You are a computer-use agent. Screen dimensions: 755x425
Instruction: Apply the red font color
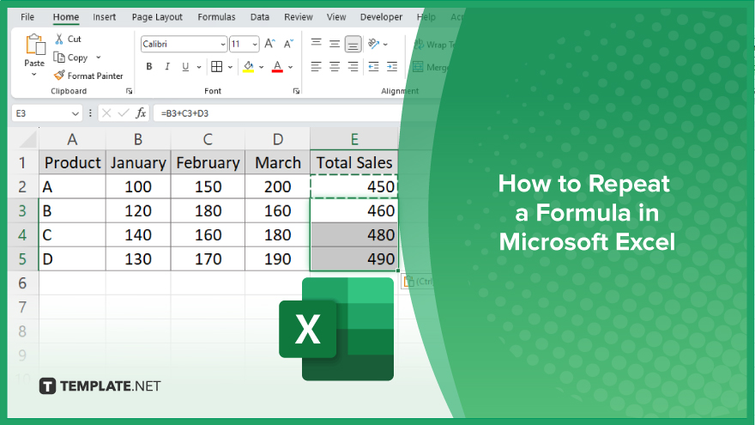coord(277,66)
